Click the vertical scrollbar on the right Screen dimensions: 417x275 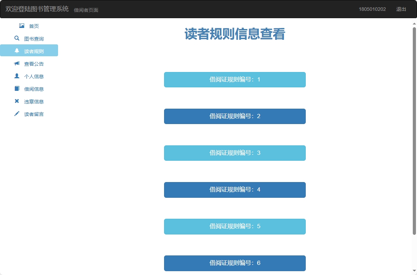[415, 140]
